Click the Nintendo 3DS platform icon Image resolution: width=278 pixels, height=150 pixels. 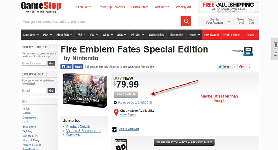tap(243, 51)
